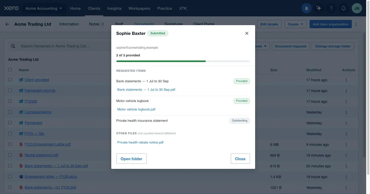The height and width of the screenshot is (194, 370).
Task: Click the Correspondence folder icon
Action: coord(21,112)
